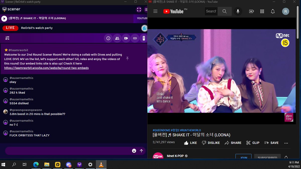The width and height of the screenshot is (301, 169).
Task: Click the "5554 disliked" chat message
Action: [19, 103]
